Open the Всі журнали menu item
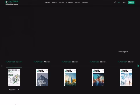Image resolution: width=140 pixels, height=105 pixels. tap(69, 3)
